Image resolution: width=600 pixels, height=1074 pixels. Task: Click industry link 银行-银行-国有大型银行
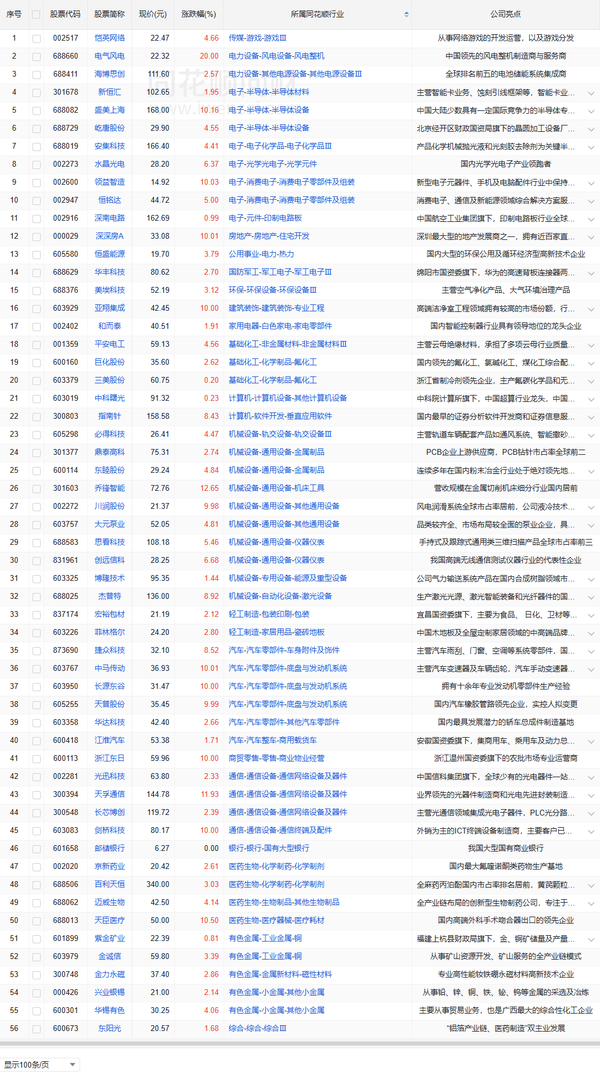click(x=269, y=849)
